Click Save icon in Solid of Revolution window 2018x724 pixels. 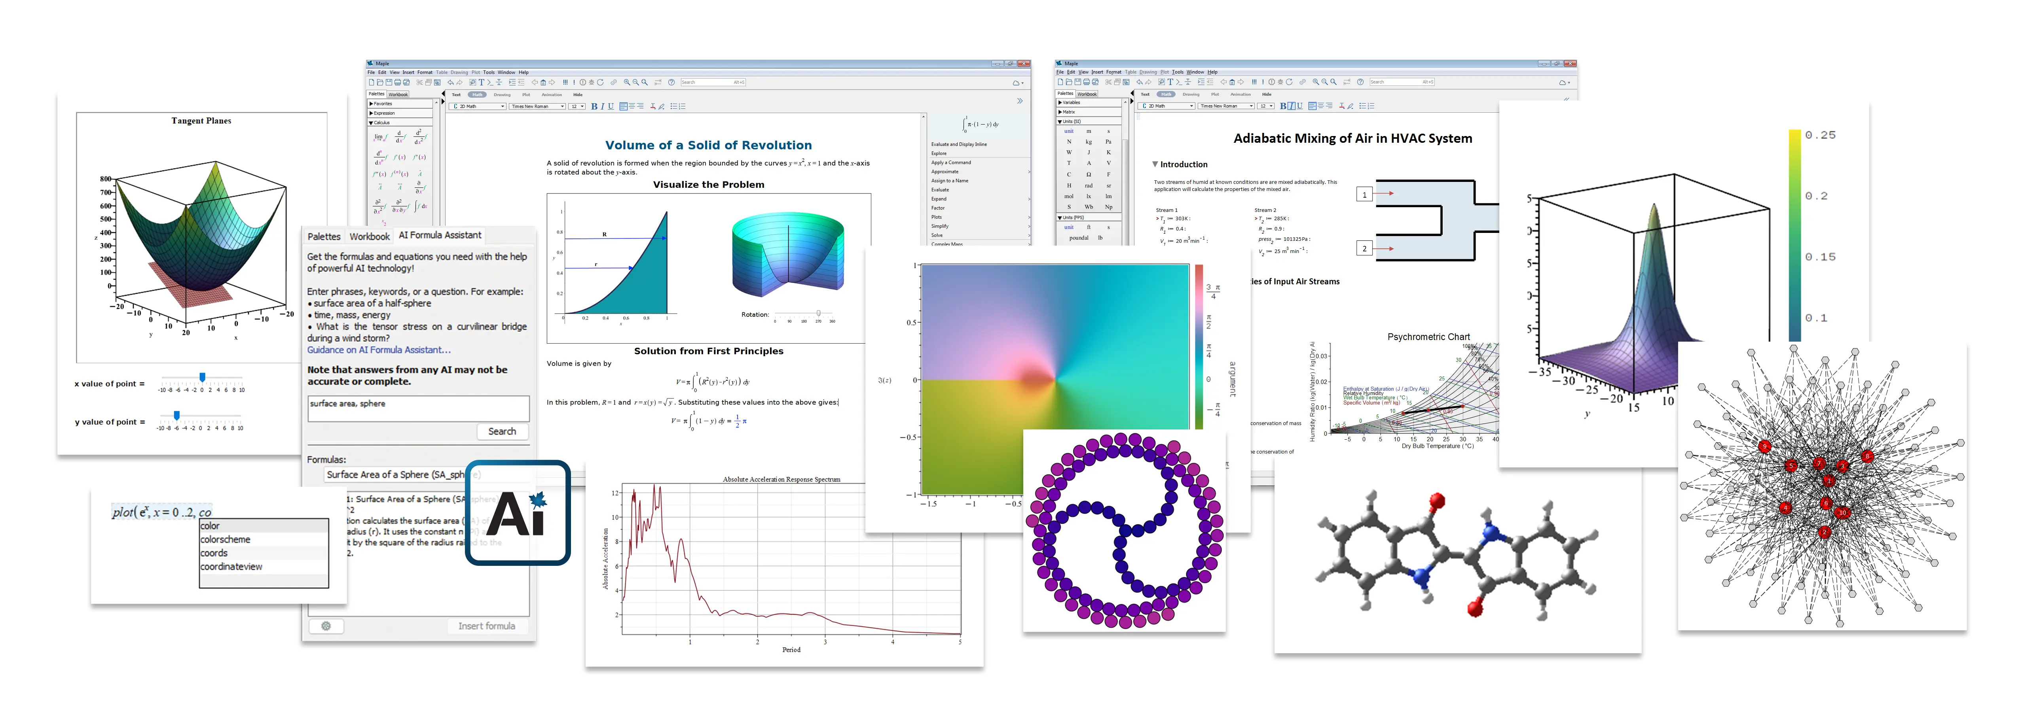389,82
